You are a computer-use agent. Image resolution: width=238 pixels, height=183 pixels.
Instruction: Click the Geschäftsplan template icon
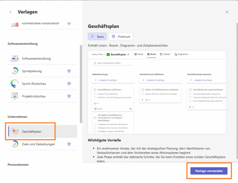15,131
